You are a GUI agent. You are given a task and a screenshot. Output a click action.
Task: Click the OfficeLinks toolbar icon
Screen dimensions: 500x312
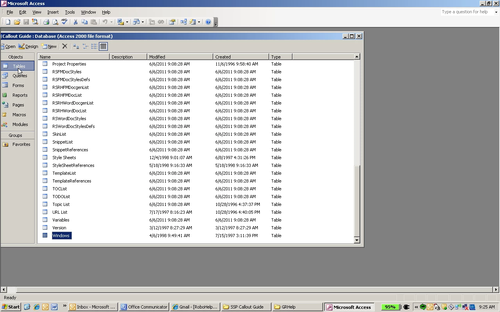coord(120,22)
